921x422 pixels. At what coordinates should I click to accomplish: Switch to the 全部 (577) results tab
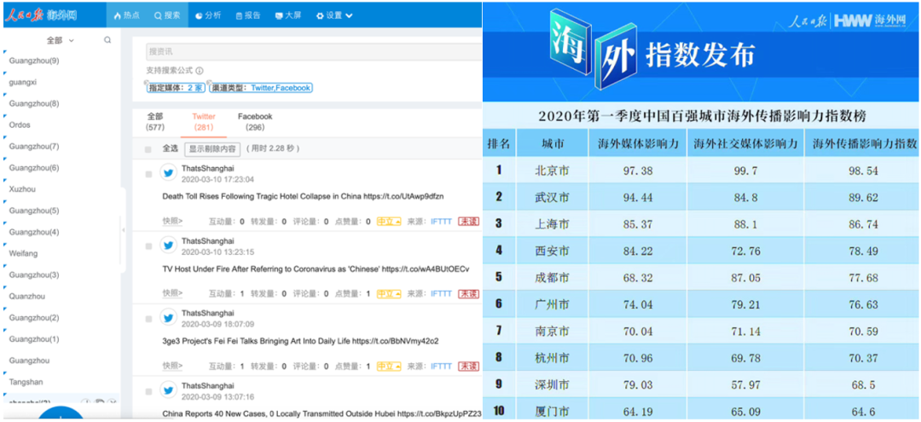point(155,122)
